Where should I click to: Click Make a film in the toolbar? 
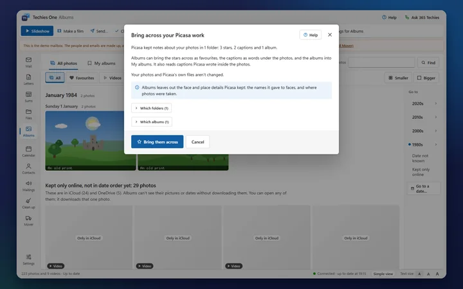pos(71,31)
